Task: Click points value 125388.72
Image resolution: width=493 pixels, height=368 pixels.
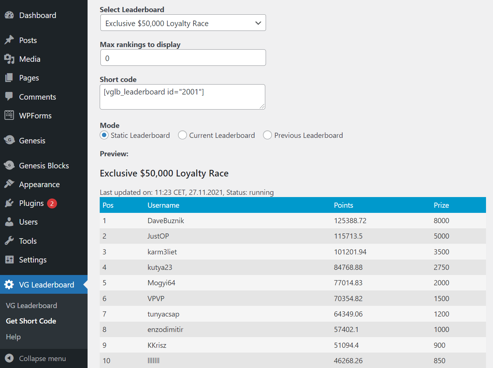Action: coord(350,221)
